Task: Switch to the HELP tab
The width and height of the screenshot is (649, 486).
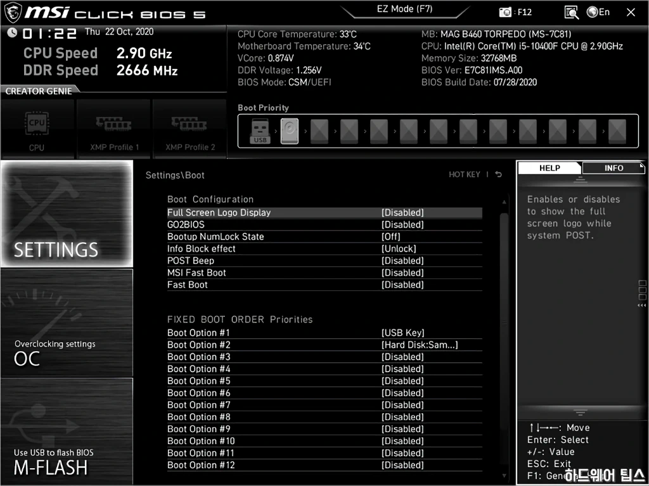Action: pyautogui.click(x=549, y=168)
